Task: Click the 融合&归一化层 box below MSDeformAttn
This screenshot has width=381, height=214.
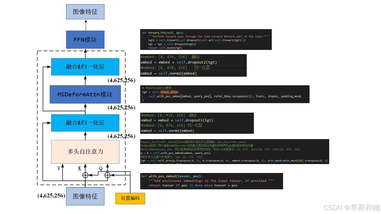Action: pyautogui.click(x=85, y=122)
